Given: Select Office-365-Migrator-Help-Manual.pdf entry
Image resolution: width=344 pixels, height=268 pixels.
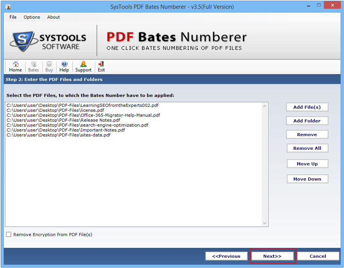Looking at the screenshot, I should 83,115.
